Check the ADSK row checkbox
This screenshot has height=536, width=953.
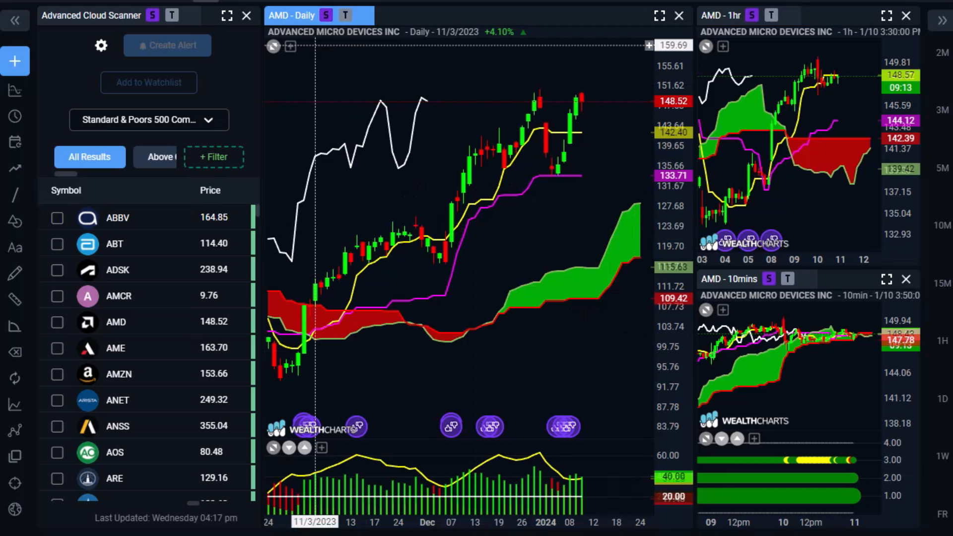(57, 270)
